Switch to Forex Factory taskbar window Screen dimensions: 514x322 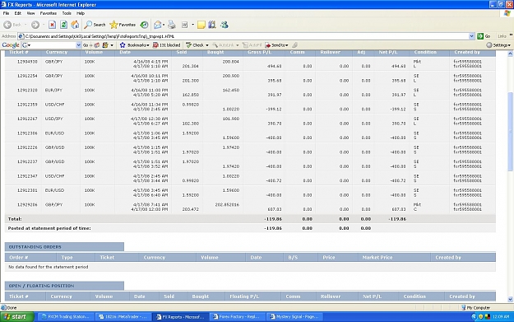(237, 317)
